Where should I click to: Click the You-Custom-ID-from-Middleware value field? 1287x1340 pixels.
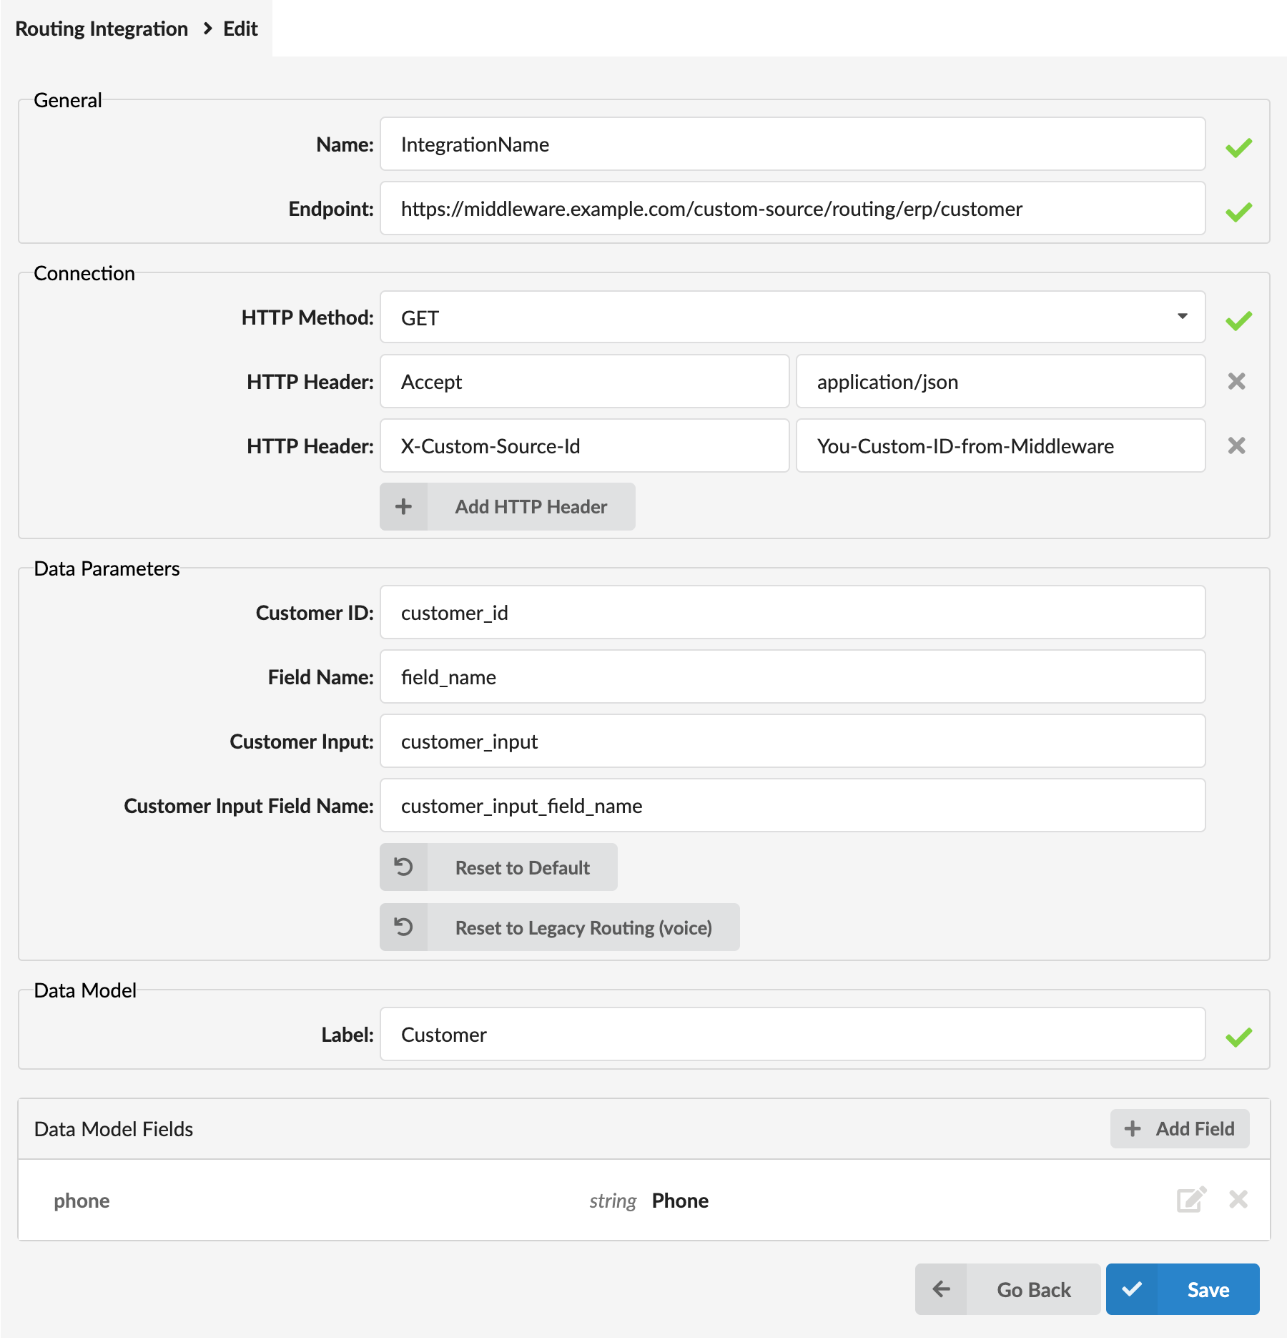(x=1001, y=446)
